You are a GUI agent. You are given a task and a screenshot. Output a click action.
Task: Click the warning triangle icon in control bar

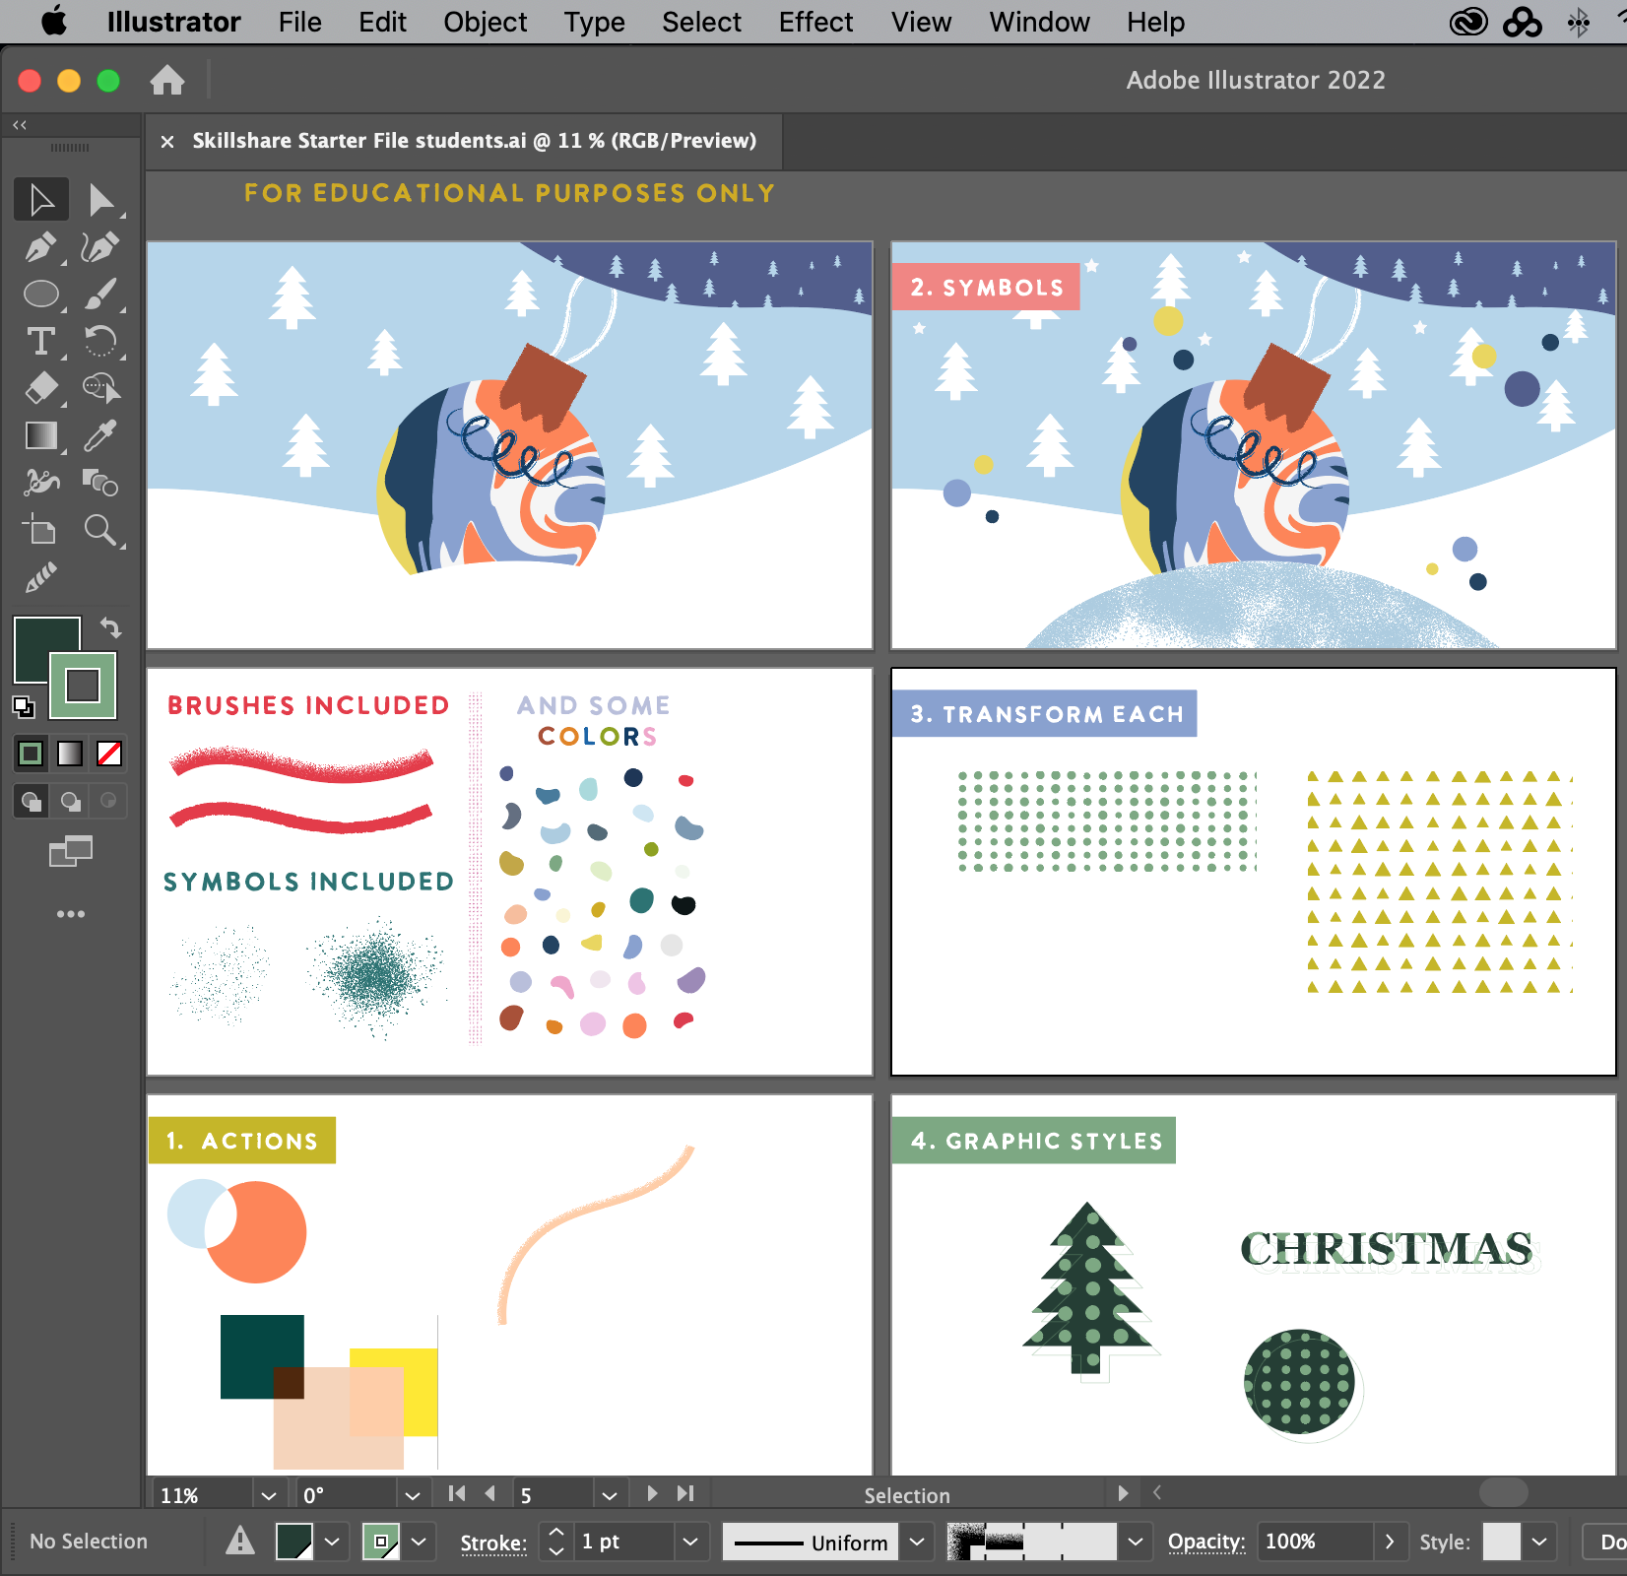point(240,1541)
